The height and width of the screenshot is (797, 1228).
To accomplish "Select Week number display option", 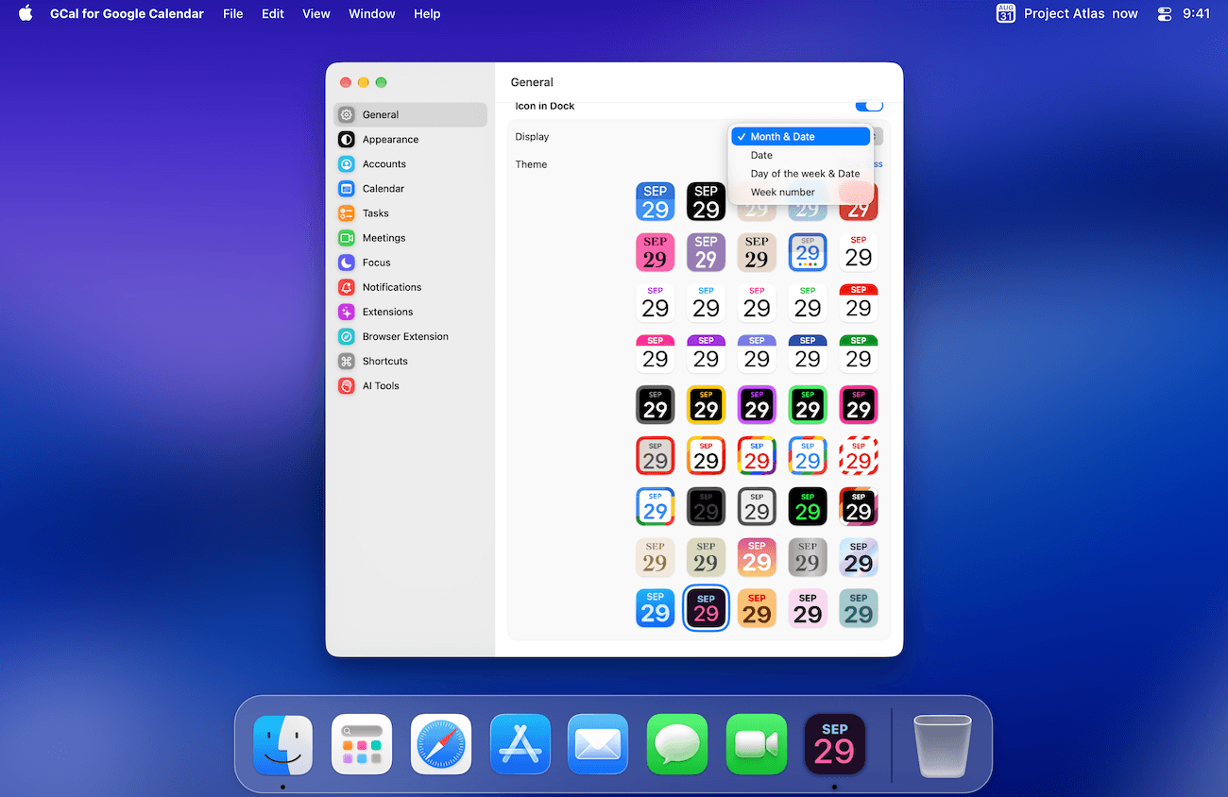I will [801, 192].
